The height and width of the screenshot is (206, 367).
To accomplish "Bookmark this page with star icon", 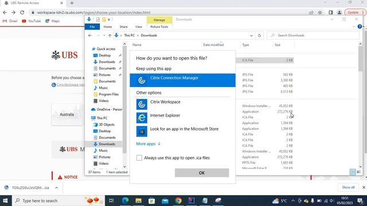I will click(x=320, y=13).
